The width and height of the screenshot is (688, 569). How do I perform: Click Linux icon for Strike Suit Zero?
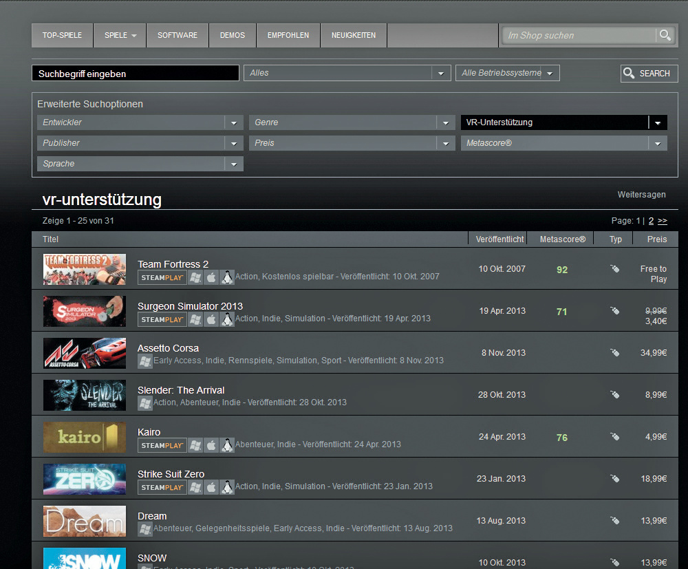pos(227,487)
